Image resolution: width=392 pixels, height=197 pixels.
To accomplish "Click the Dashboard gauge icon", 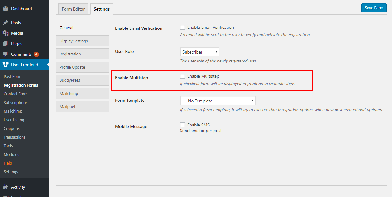I will click(6, 9).
